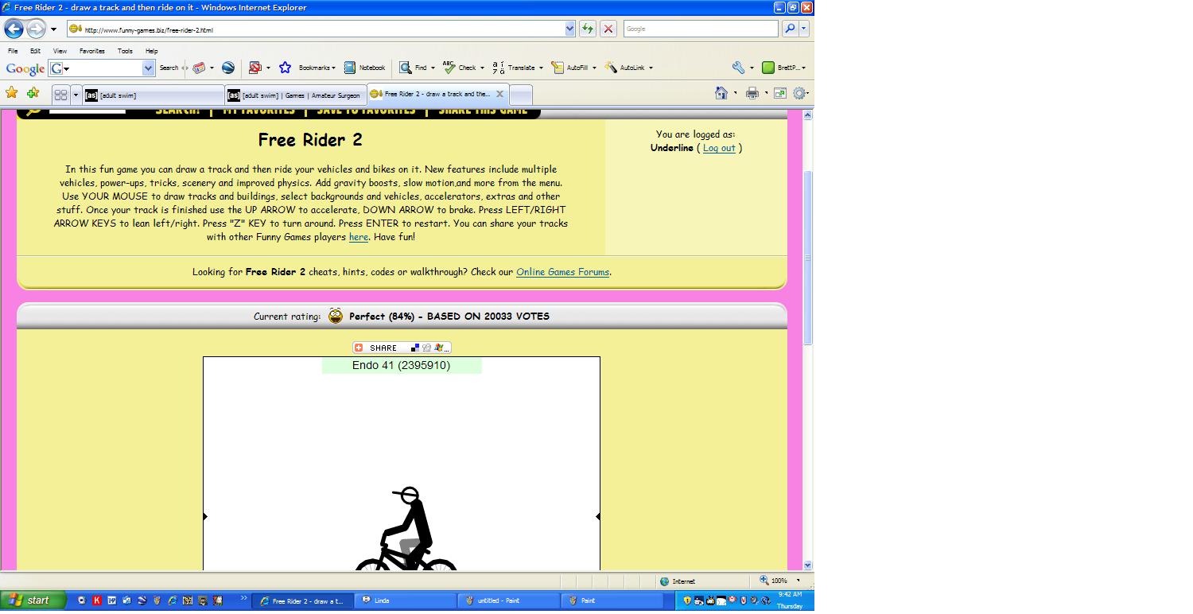Viewport: 1193px width, 614px height.
Task: Open a new blank tab
Action: [x=520, y=95]
